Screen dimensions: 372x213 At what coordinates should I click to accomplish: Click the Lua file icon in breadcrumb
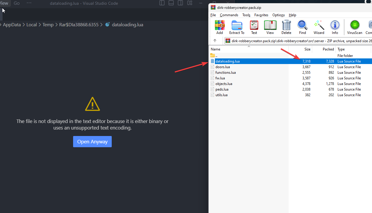tap(107, 25)
